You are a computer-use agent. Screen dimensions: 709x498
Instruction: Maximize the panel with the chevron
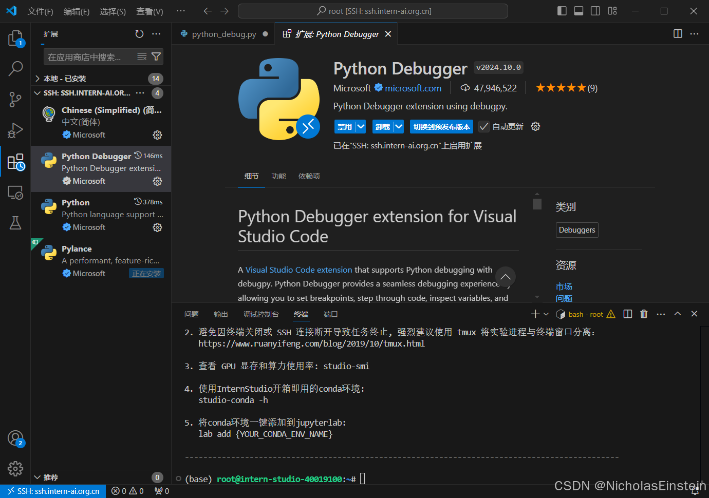pos(677,314)
